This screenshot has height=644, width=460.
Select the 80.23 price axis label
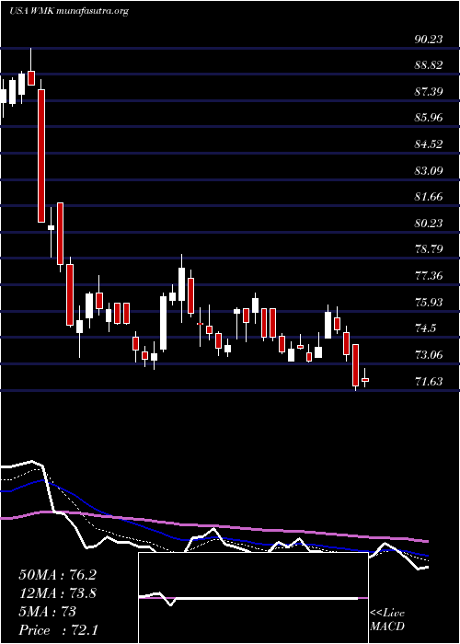[x=429, y=223]
